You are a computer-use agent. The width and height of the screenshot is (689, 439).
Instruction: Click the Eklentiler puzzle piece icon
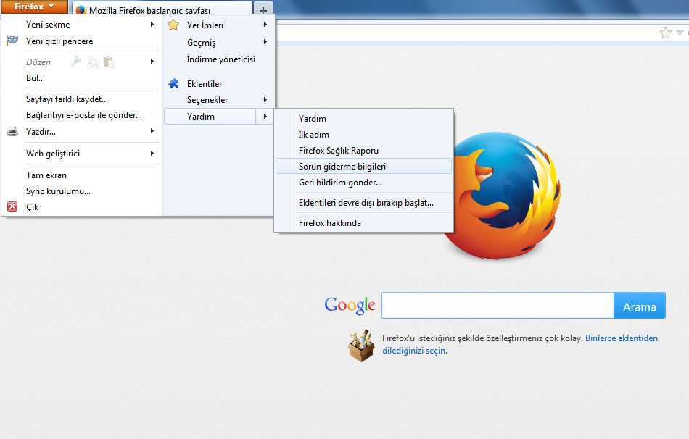coord(173,84)
